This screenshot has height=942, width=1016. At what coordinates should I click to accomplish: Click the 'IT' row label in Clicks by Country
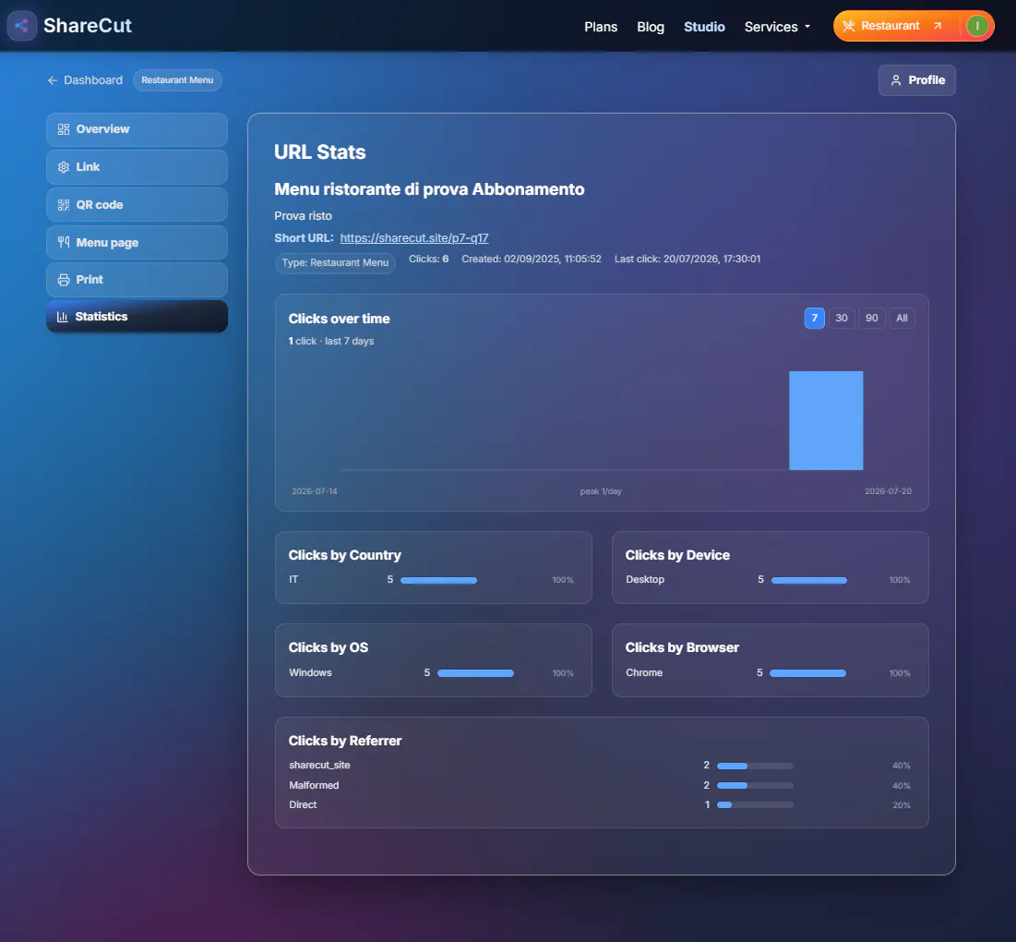(293, 580)
